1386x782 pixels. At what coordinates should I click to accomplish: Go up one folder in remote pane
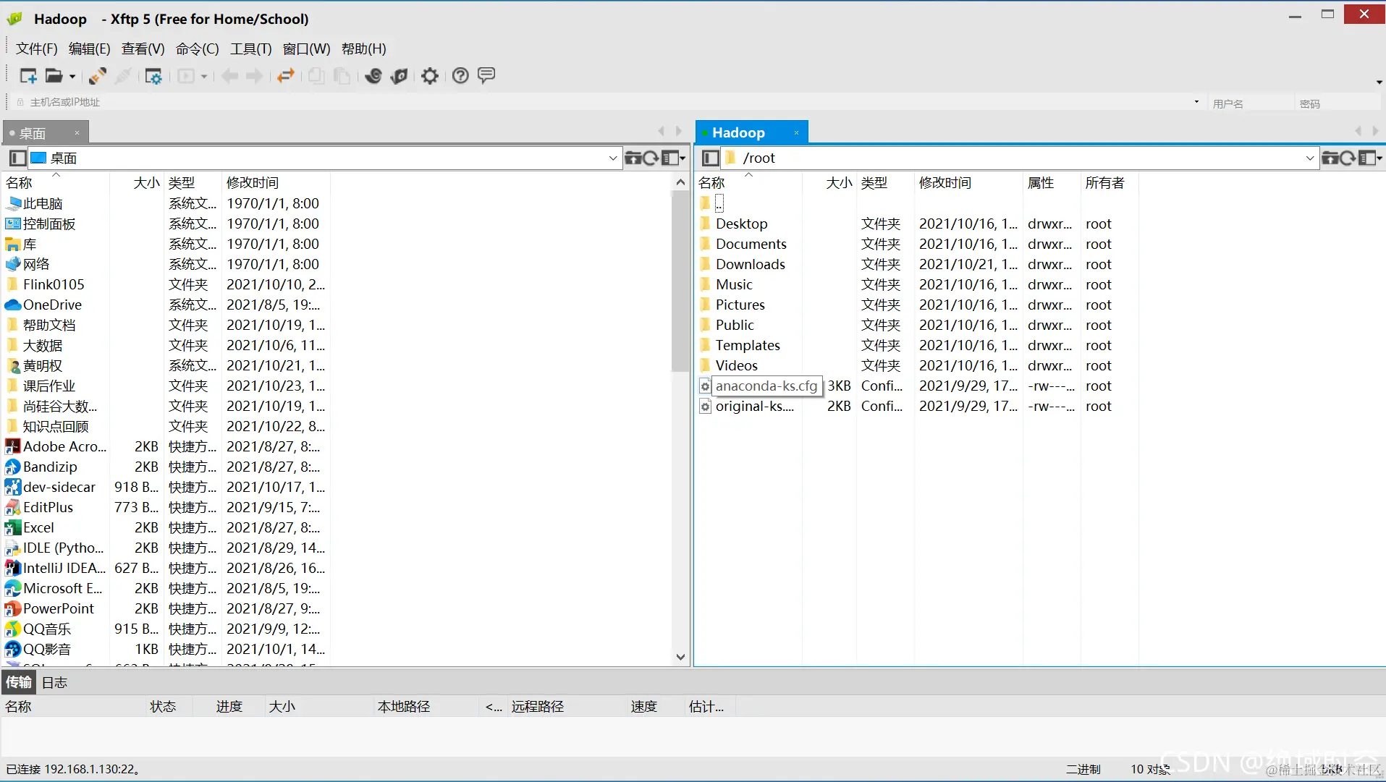click(1330, 158)
